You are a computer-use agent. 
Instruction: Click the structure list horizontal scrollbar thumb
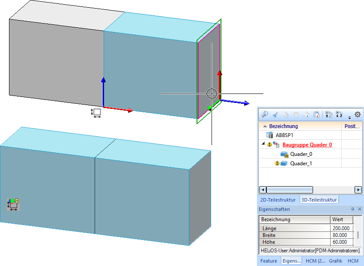coord(289,190)
